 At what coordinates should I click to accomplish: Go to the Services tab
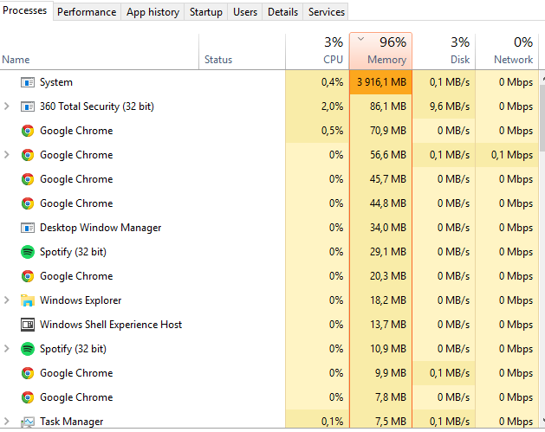(327, 12)
